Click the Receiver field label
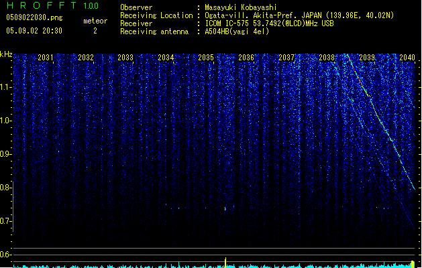Screen dimensions: 422x268 point(136,23)
